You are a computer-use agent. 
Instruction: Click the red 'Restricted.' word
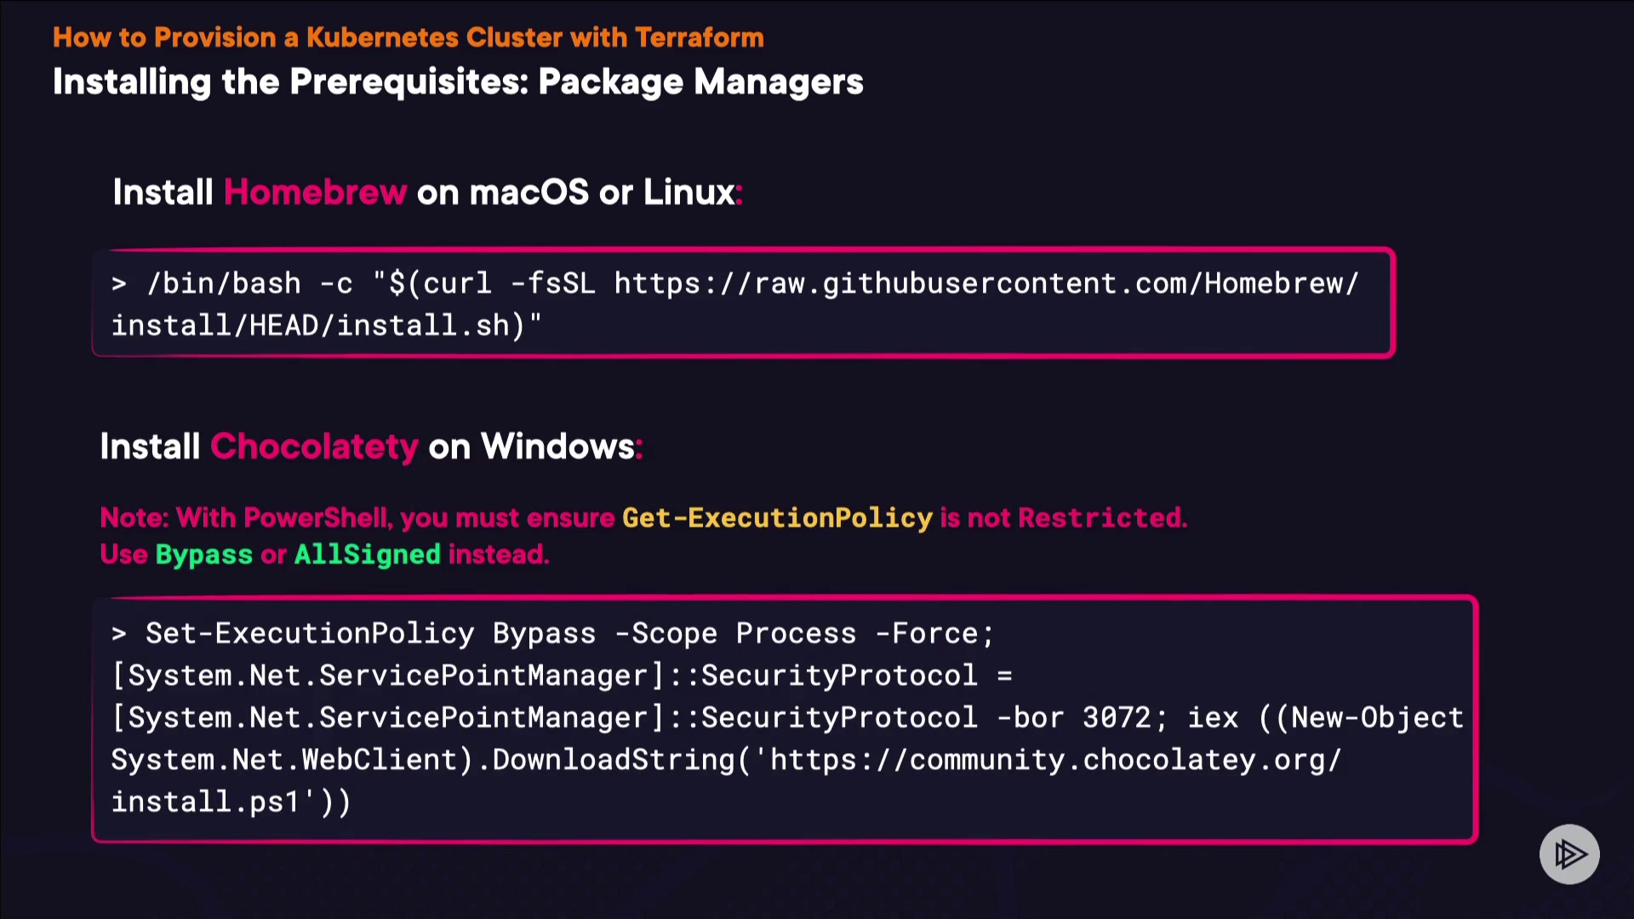click(x=1102, y=517)
